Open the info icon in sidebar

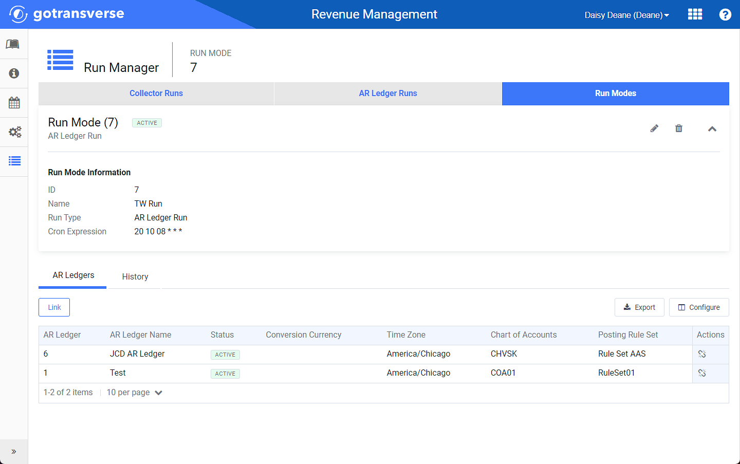[14, 73]
